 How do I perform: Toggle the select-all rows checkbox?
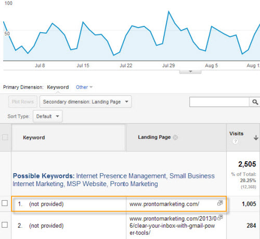(x=5, y=137)
